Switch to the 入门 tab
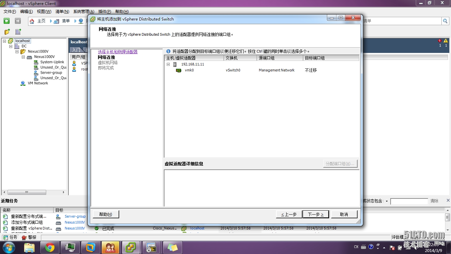The height and width of the screenshot is (254, 451). pyautogui.click(x=76, y=50)
